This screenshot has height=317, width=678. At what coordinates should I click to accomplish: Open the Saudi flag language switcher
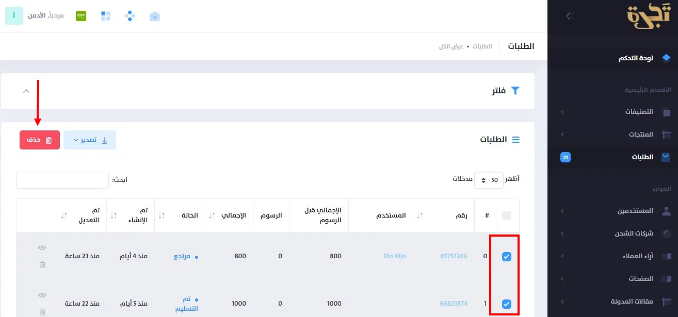[x=80, y=15]
